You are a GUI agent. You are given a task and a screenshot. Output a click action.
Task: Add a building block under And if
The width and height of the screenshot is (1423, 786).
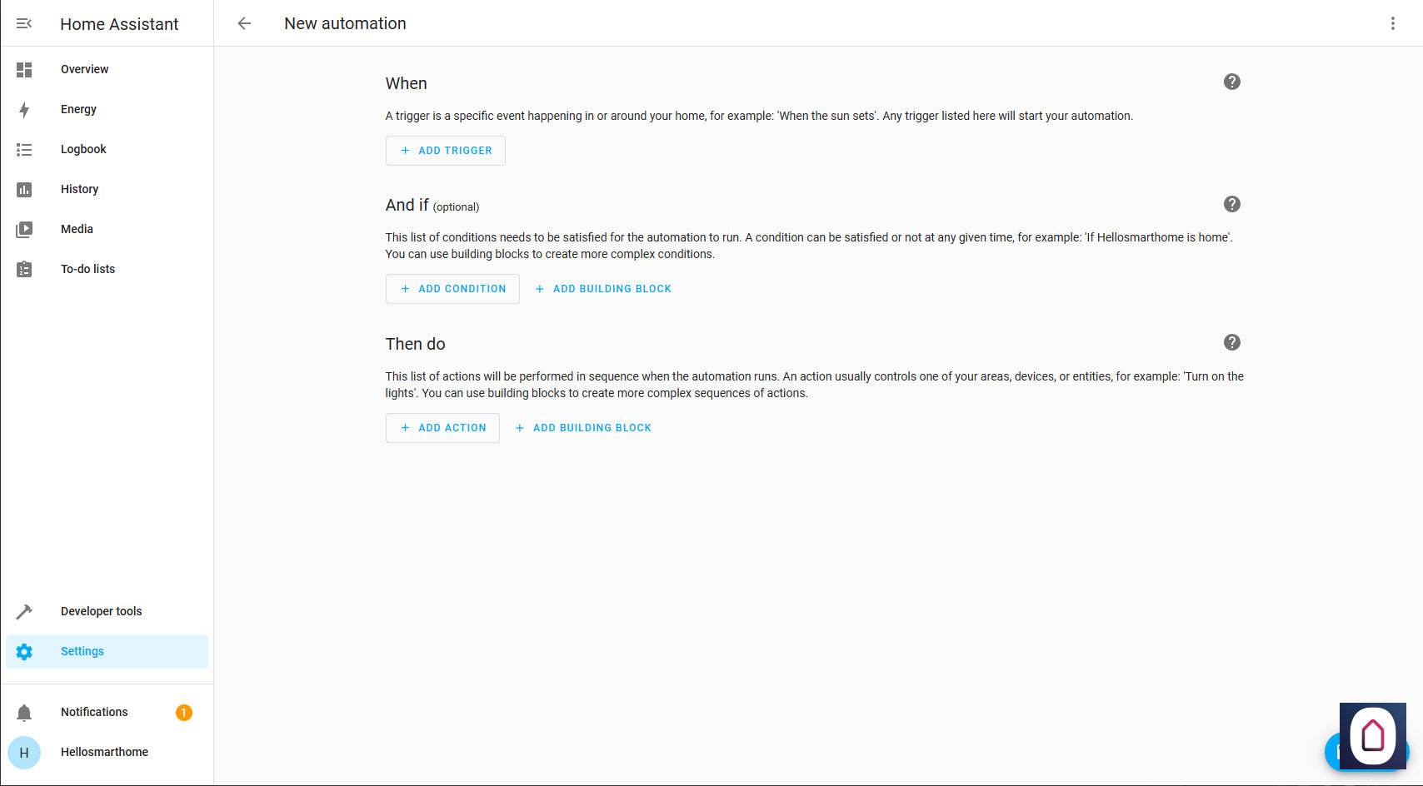[603, 289]
